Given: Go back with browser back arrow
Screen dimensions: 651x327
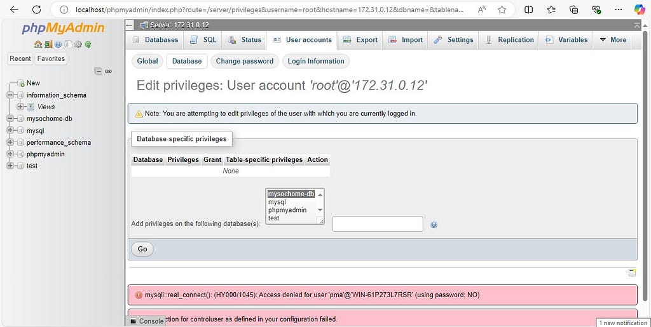Looking at the screenshot, I should point(14,10).
